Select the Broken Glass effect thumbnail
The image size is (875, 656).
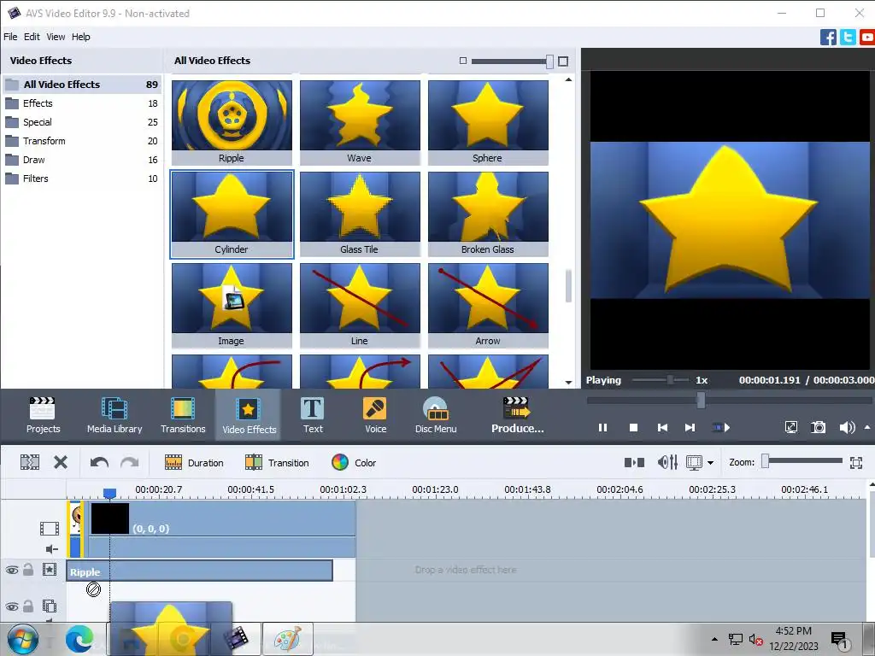488,214
